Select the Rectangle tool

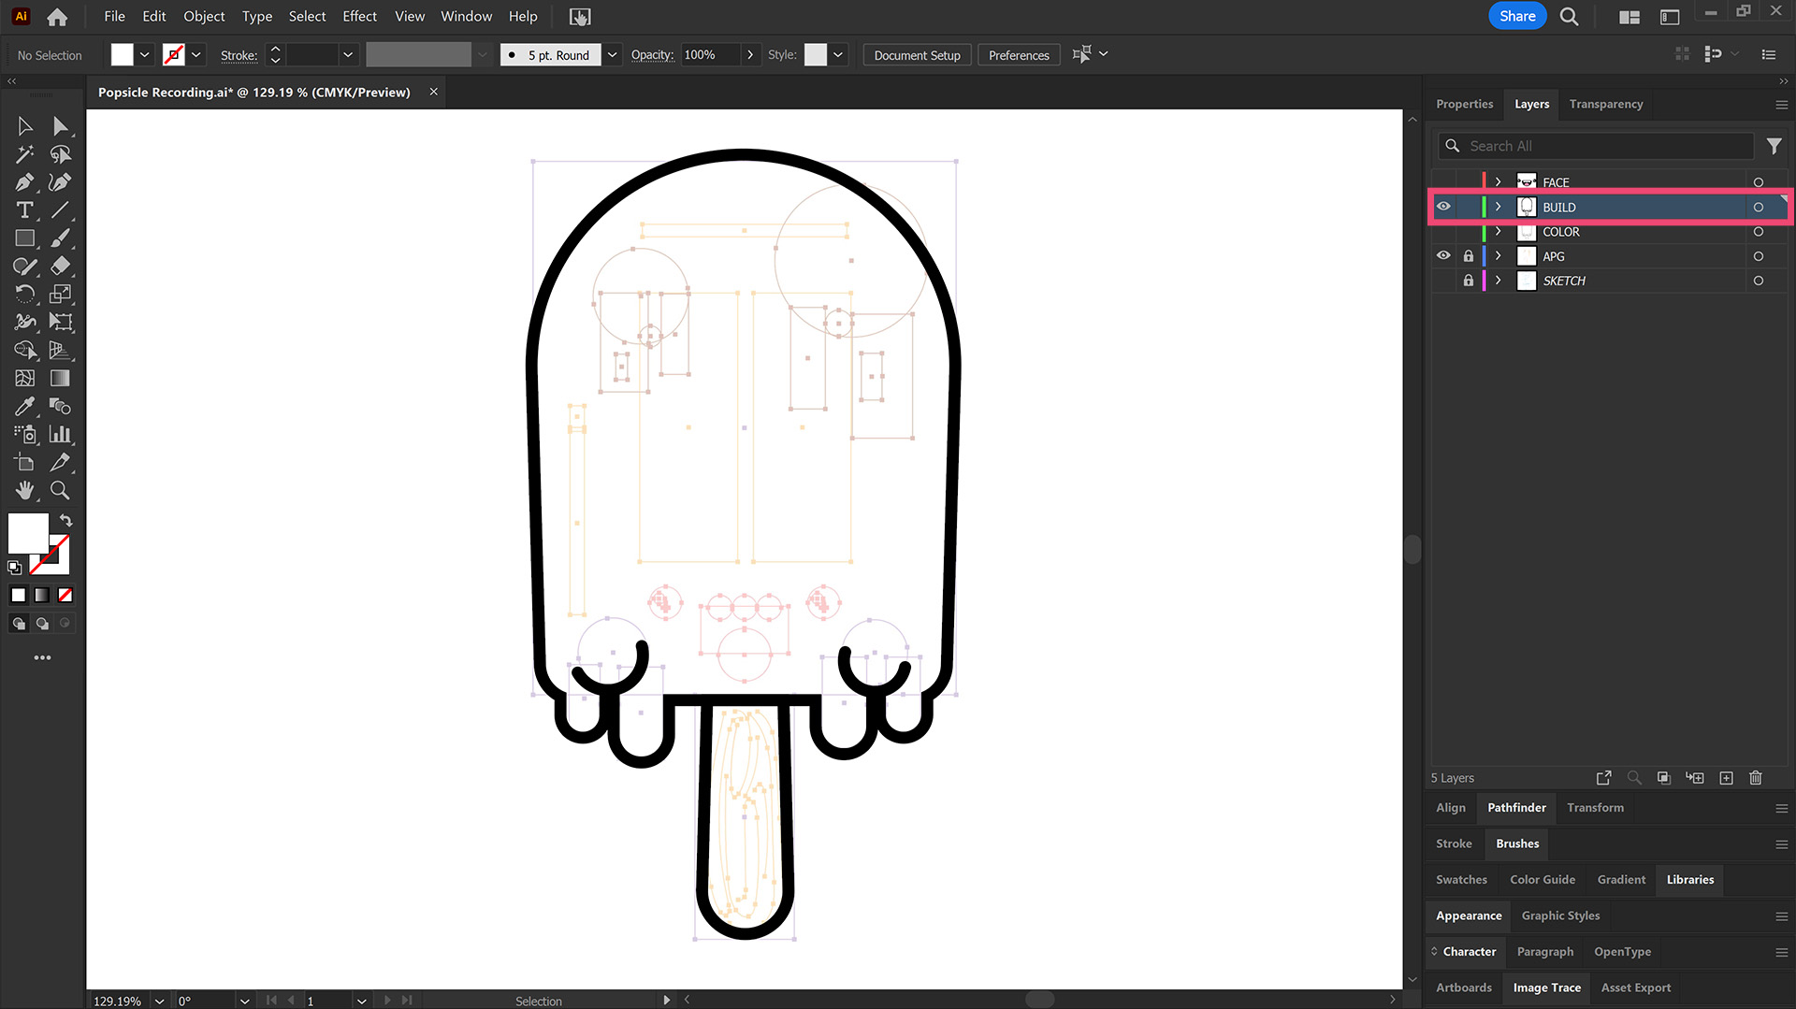click(25, 238)
